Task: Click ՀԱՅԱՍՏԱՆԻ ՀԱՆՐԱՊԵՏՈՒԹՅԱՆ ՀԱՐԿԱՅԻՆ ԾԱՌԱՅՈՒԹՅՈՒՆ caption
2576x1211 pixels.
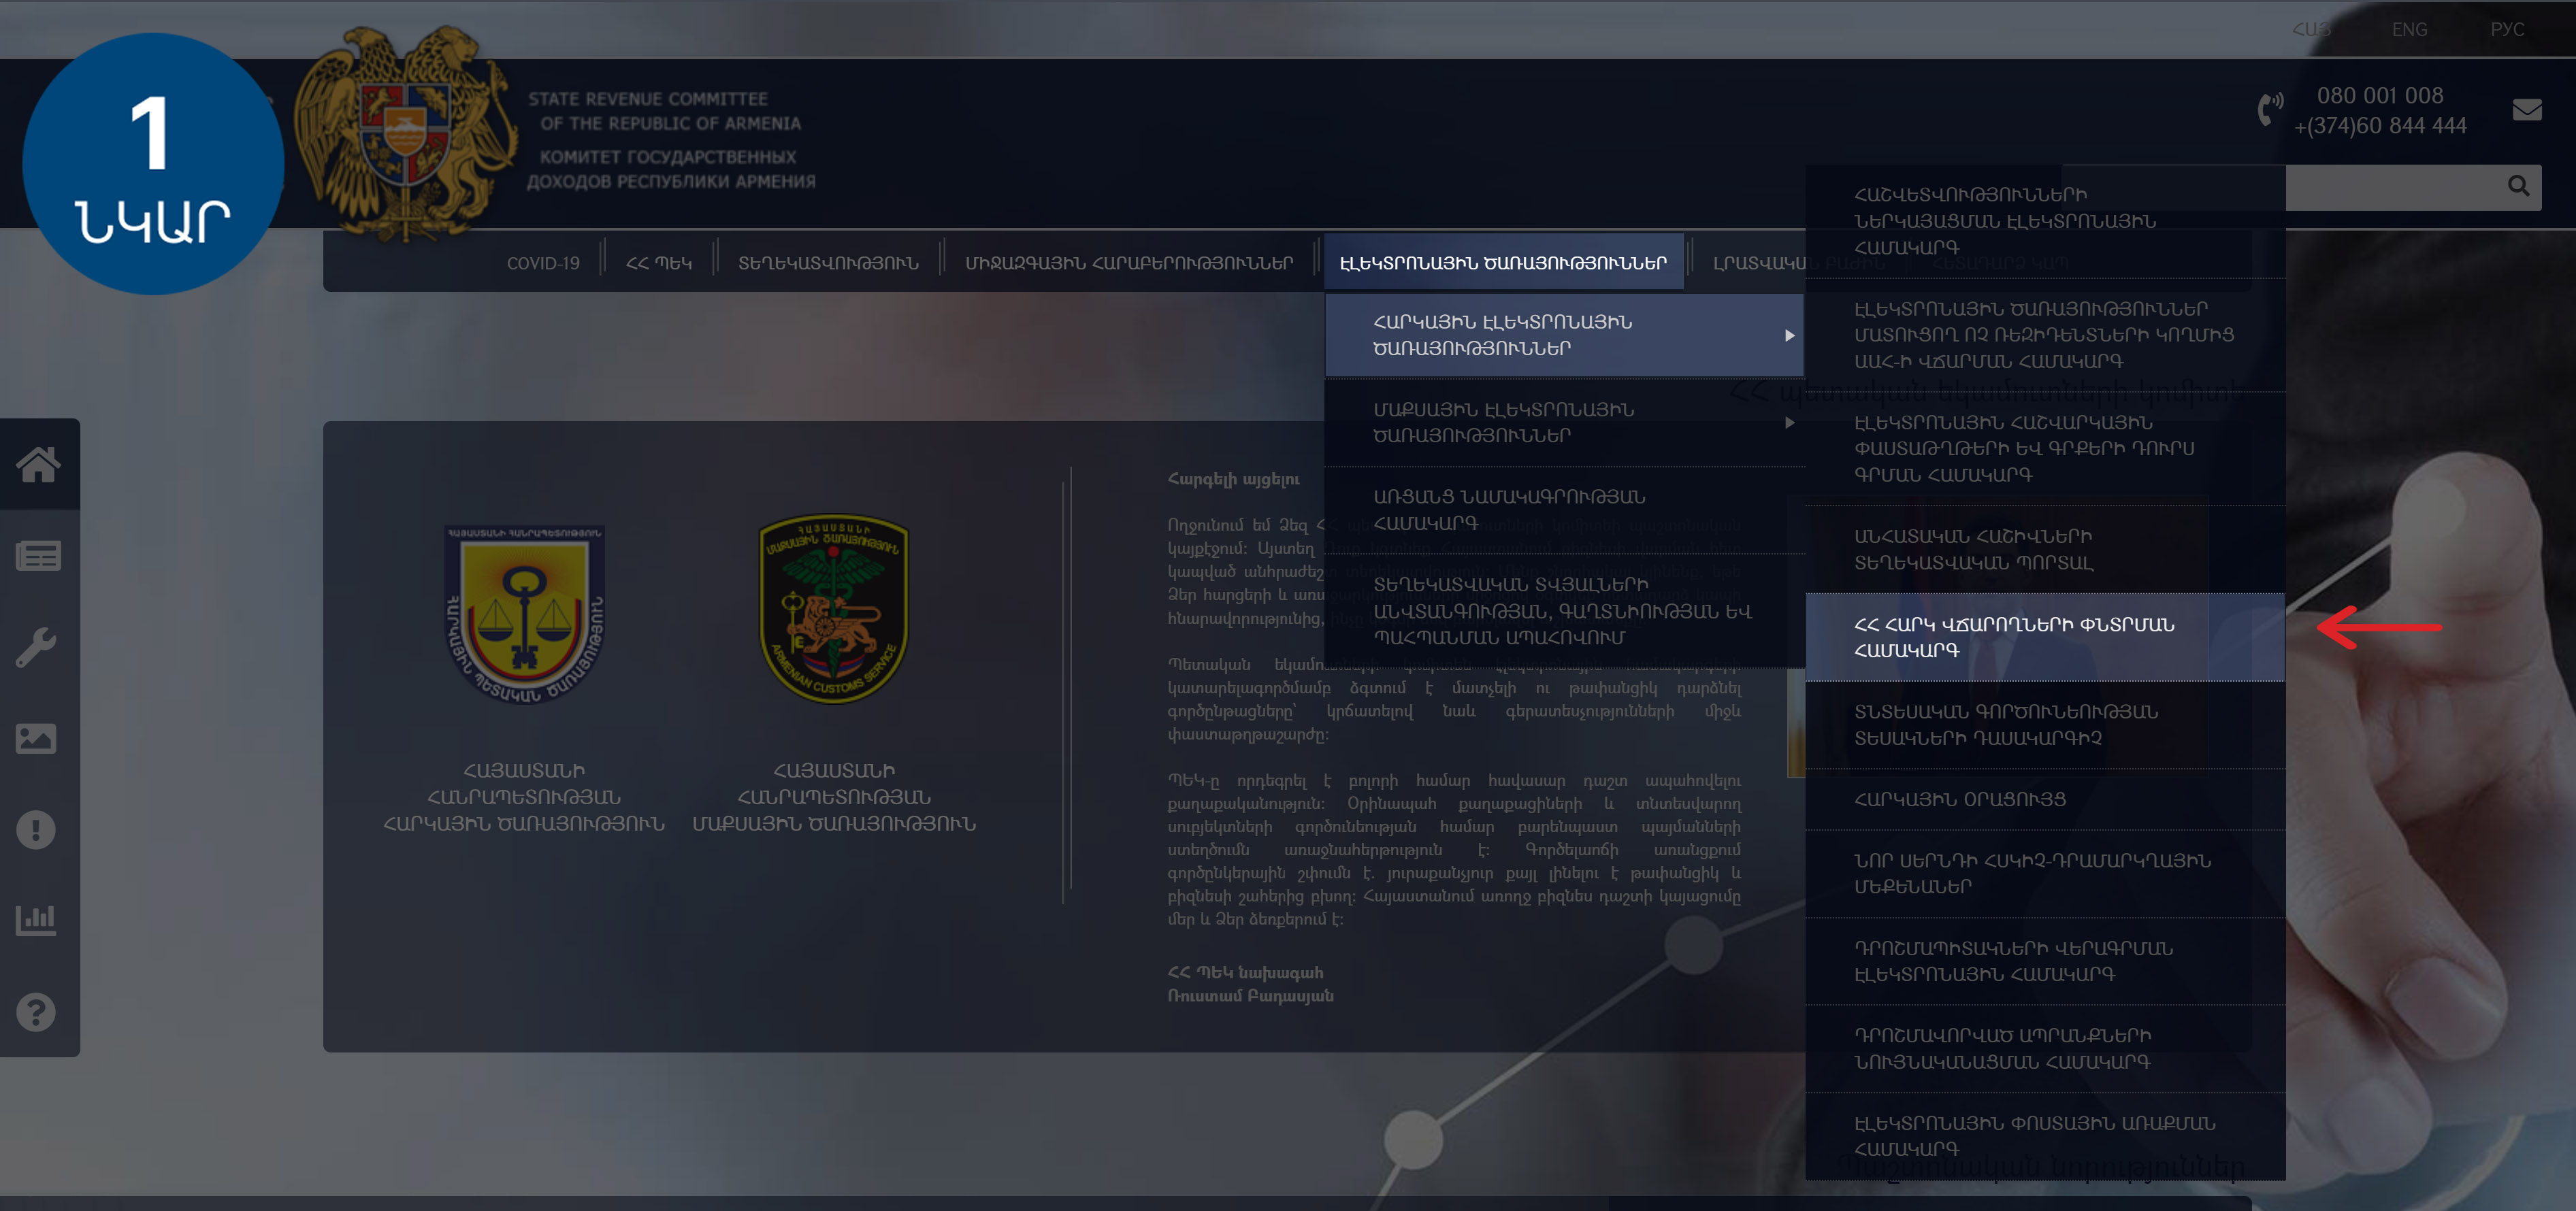Action: point(524,797)
